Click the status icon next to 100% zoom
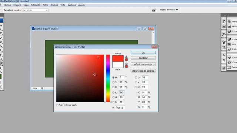Viewport: 237px width, 133px height. click(x=42, y=88)
